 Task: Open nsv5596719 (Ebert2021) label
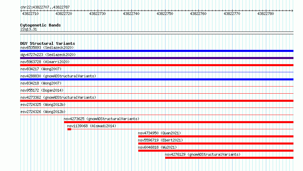(160, 140)
